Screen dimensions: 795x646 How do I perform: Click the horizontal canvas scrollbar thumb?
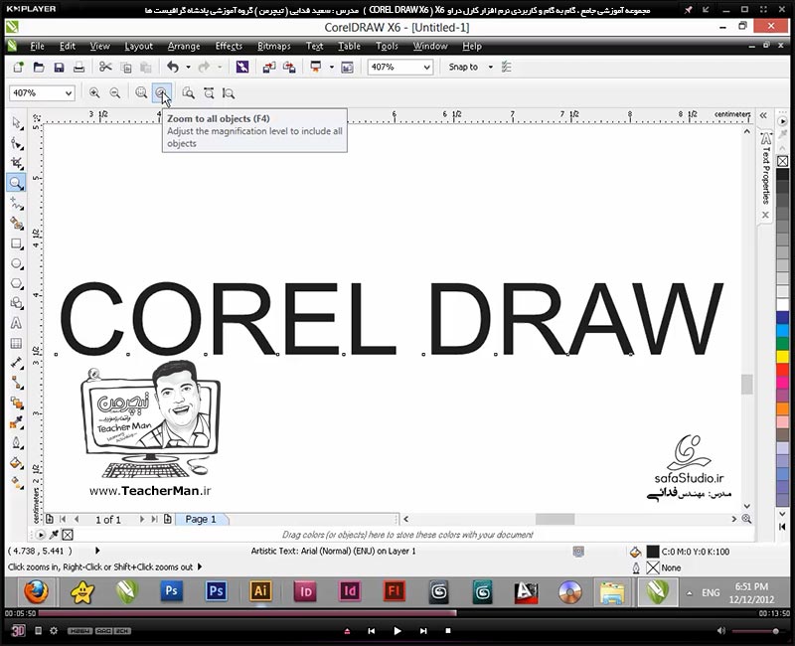click(555, 519)
